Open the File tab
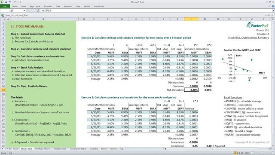Viewport: 275px width, 155px height. (5, 6)
